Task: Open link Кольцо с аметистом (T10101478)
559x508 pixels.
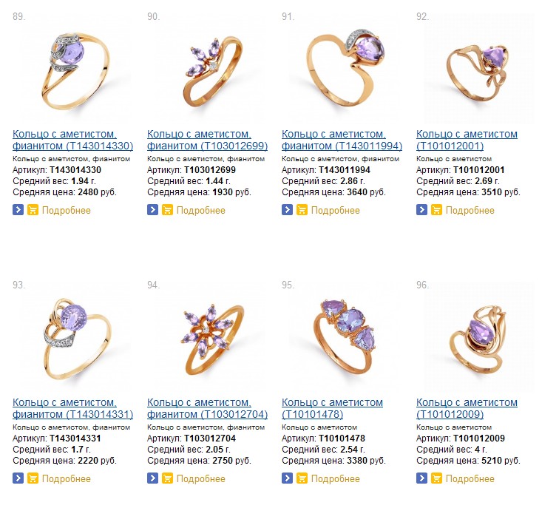Action: point(332,408)
